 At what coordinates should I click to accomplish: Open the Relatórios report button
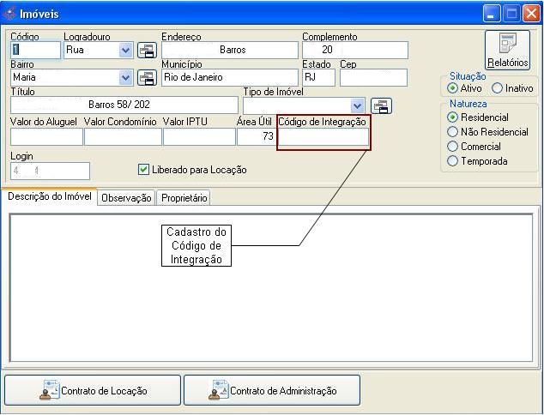(x=507, y=50)
